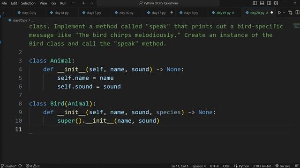This screenshot has height=168, width=300.
Task: Change encoding via UTF-8
Action: pyautogui.click(x=214, y=166)
